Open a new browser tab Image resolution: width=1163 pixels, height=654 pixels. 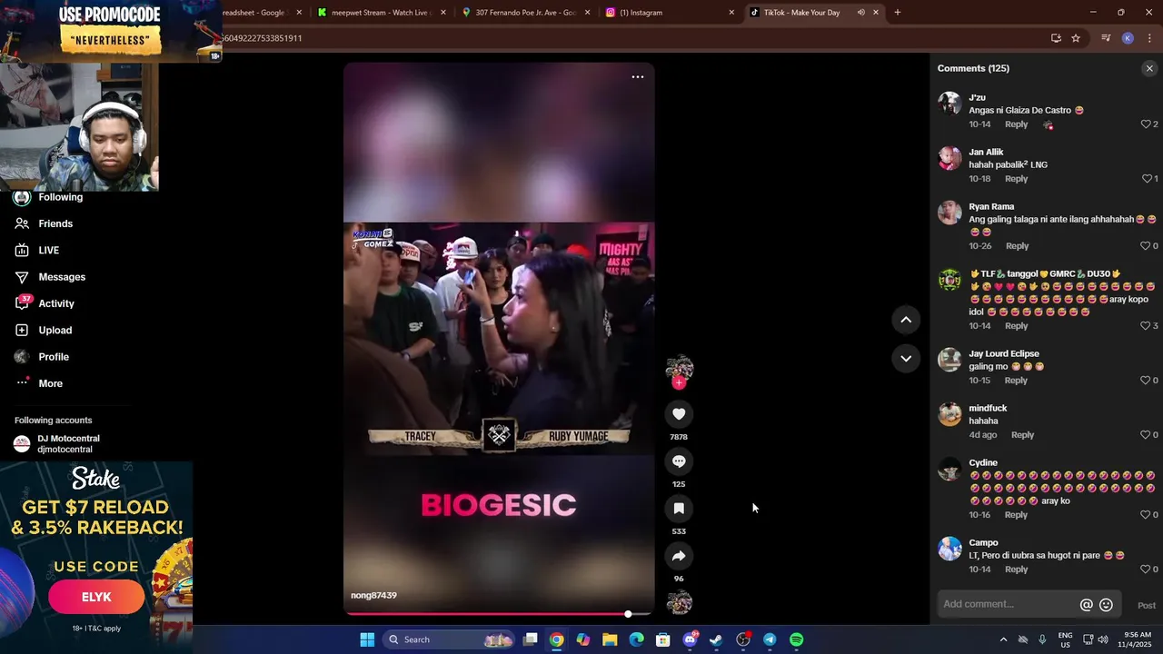pyautogui.click(x=898, y=13)
